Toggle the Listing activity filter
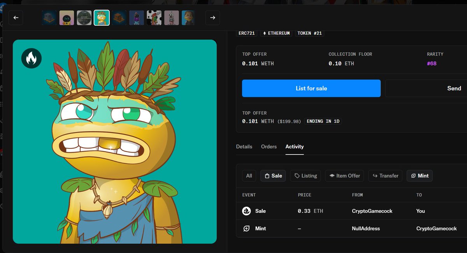This screenshot has width=467, height=253. point(305,176)
